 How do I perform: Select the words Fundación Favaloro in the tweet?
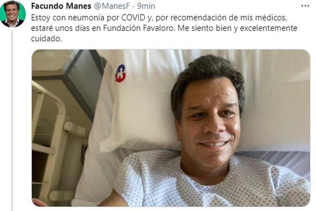(x=138, y=28)
